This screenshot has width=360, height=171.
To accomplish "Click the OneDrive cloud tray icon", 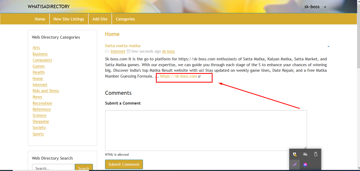I will point(305,154).
